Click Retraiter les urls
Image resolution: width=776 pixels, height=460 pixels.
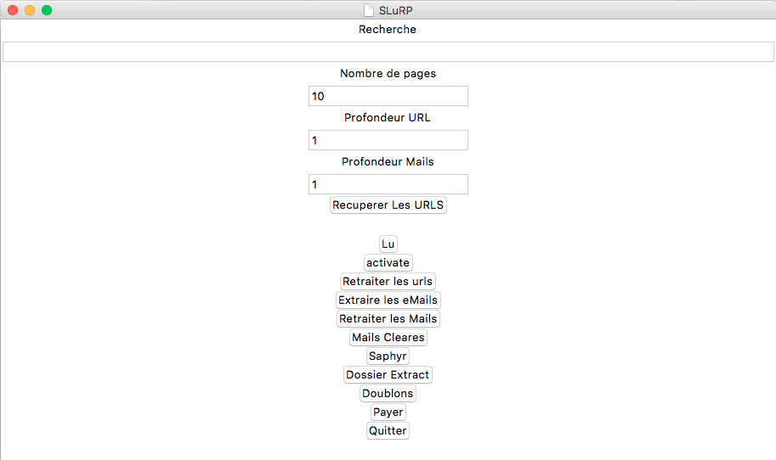click(388, 282)
